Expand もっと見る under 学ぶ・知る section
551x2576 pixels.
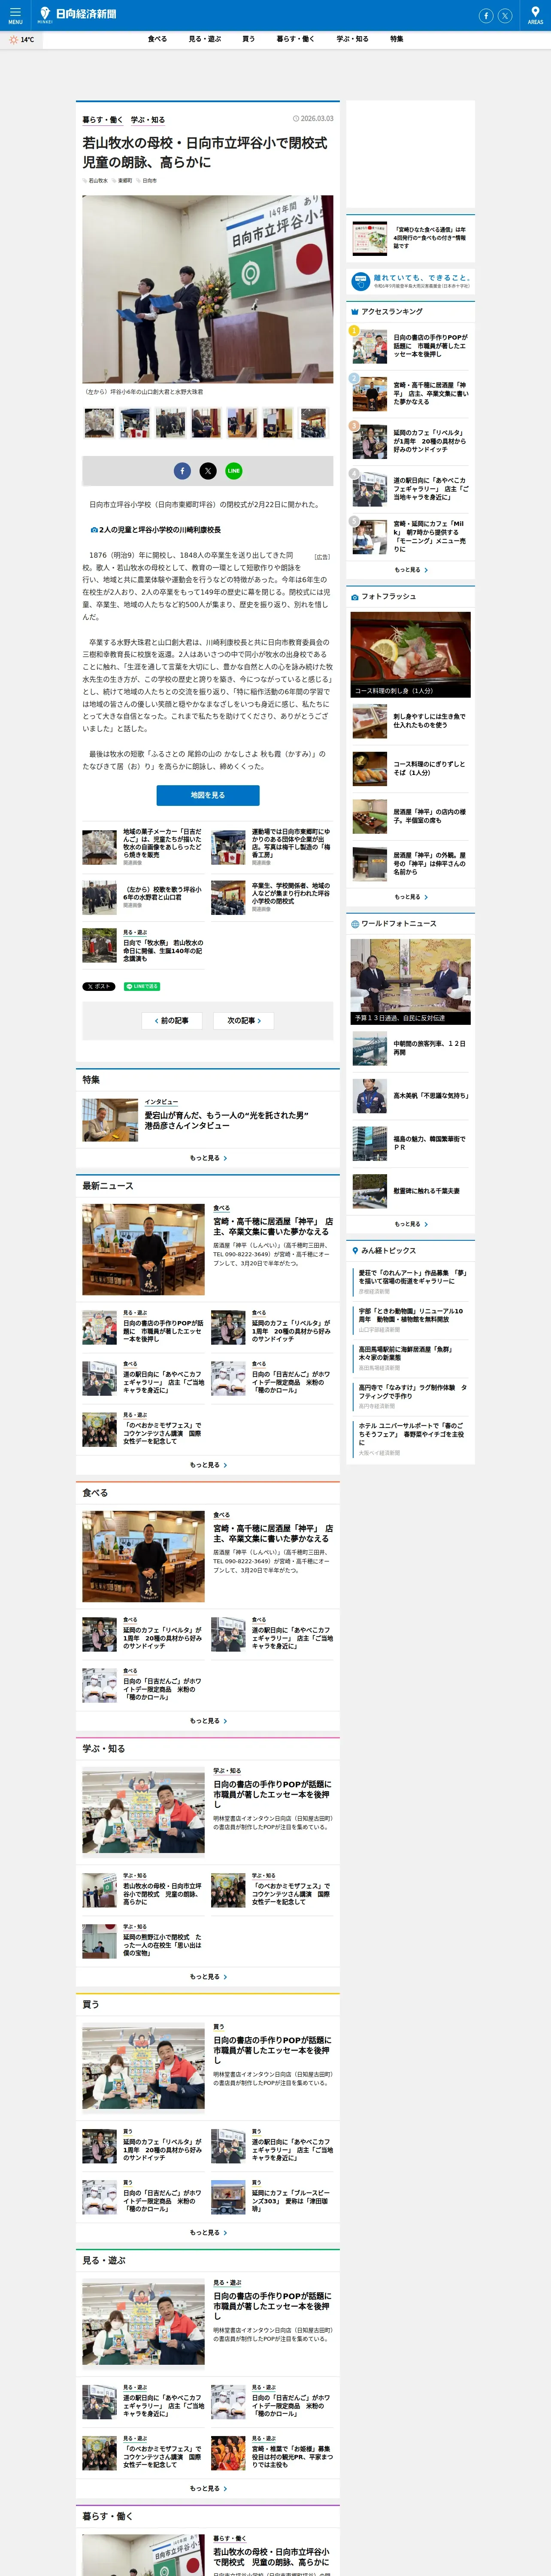pos(208,1977)
